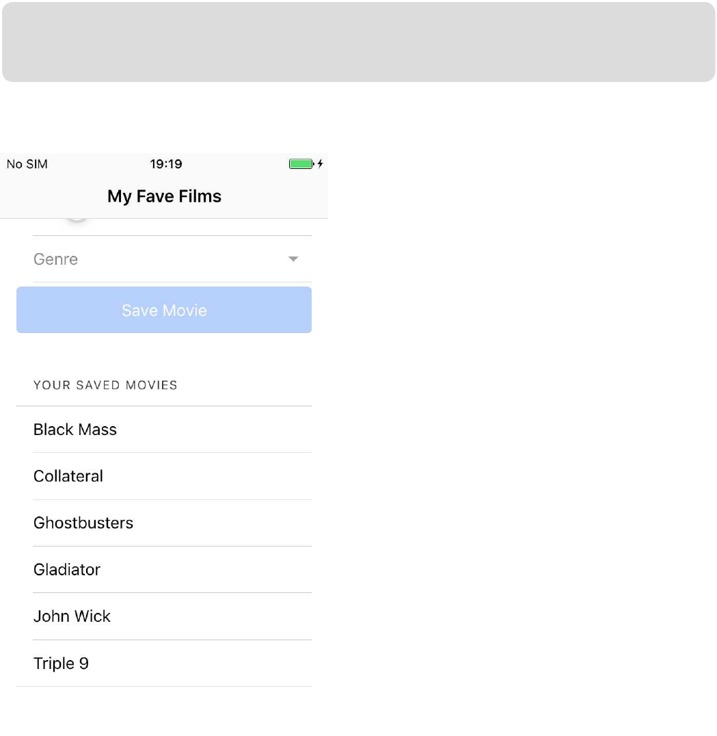The width and height of the screenshot is (717, 736).
Task: Open the Genre dropdown arrow
Action: click(x=293, y=259)
